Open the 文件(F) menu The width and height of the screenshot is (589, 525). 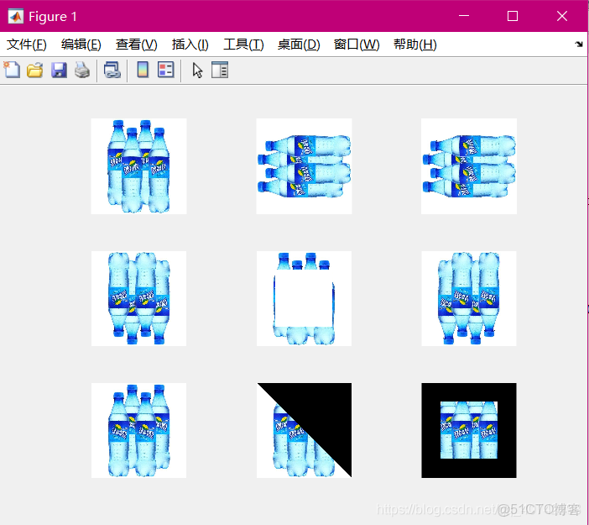pyautogui.click(x=27, y=45)
